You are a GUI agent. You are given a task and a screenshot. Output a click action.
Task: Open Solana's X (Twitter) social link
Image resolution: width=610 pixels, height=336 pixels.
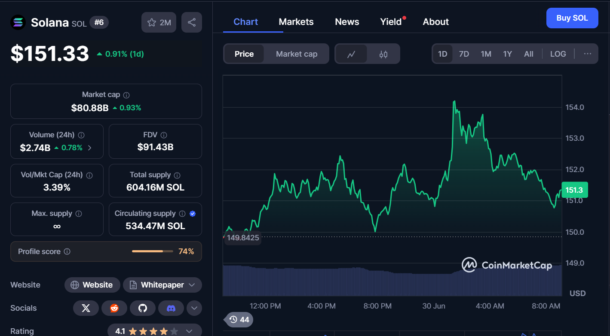[x=86, y=308]
